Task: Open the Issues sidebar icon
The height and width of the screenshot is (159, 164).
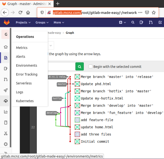Action: point(6,69)
